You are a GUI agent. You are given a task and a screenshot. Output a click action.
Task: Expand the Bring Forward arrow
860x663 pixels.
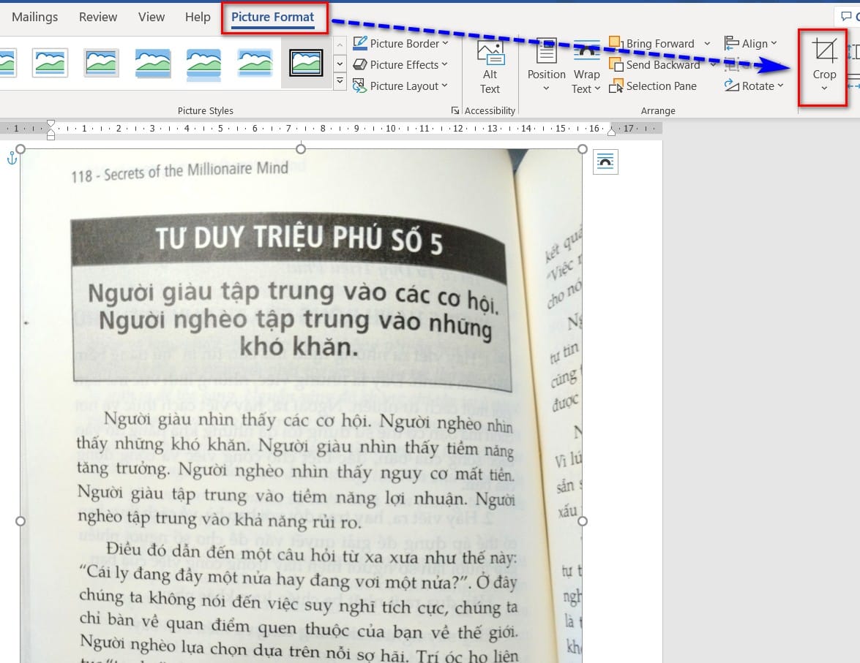707,43
